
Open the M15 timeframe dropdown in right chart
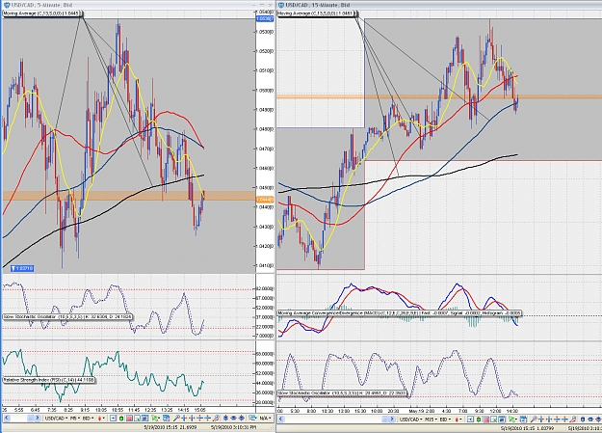431,419
